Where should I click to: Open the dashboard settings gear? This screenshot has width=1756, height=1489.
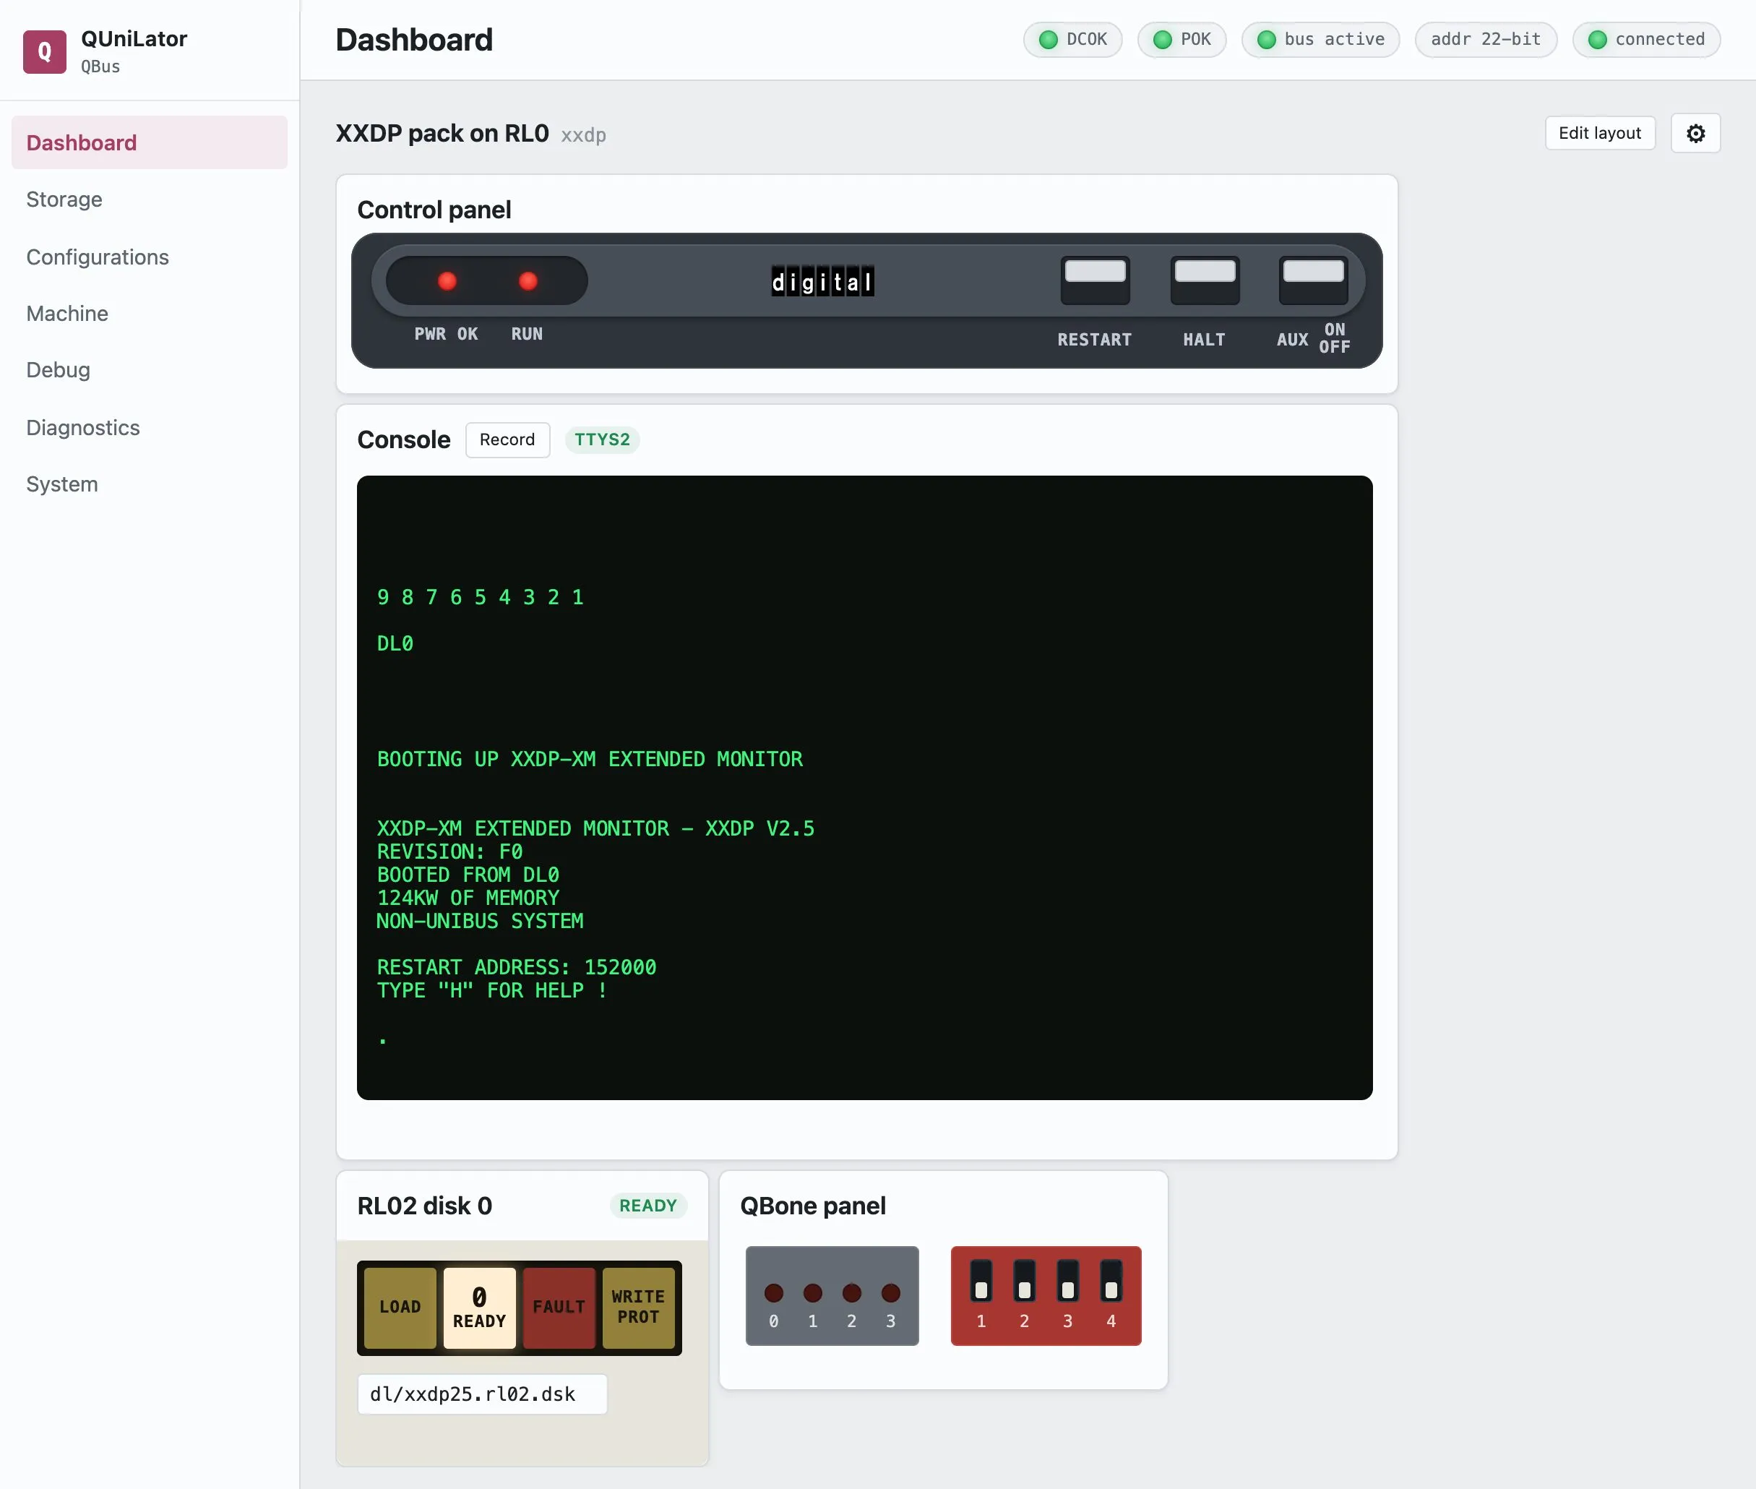tap(1695, 134)
